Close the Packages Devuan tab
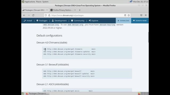This screenshot has height=95, width=170. pyautogui.click(x=47, y=10)
